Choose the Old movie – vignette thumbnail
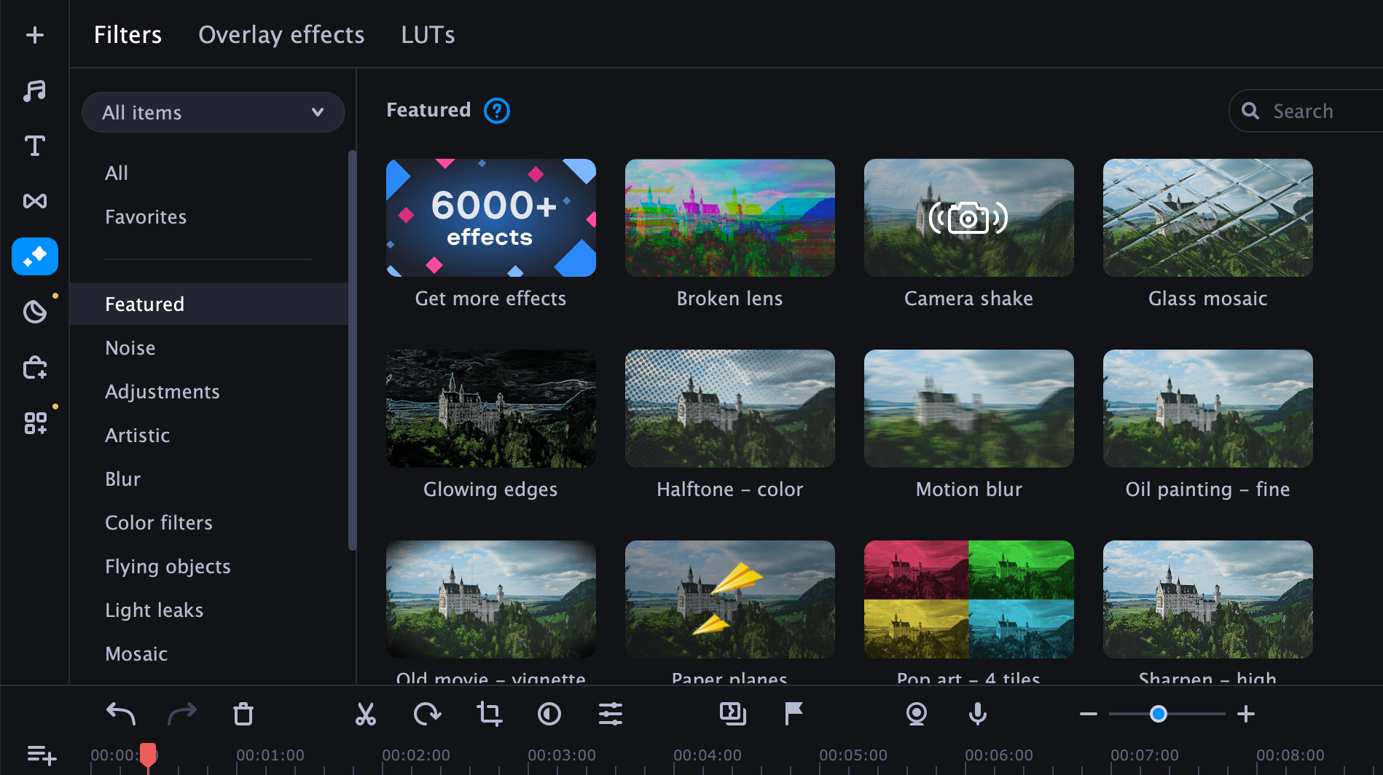The width and height of the screenshot is (1383, 775). pyautogui.click(x=491, y=599)
